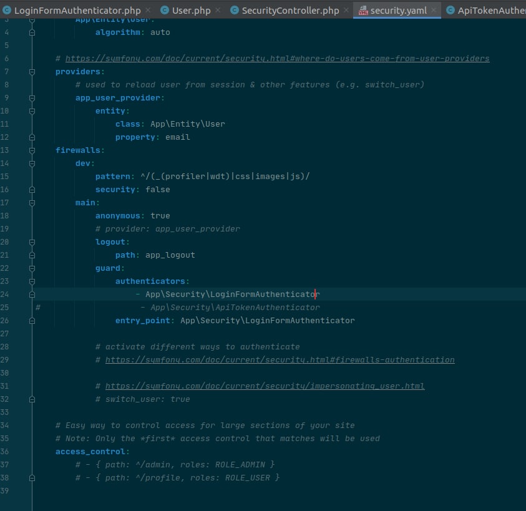
Task: Click the 'anonymous' key on line 18
Action: pyautogui.click(x=117, y=215)
